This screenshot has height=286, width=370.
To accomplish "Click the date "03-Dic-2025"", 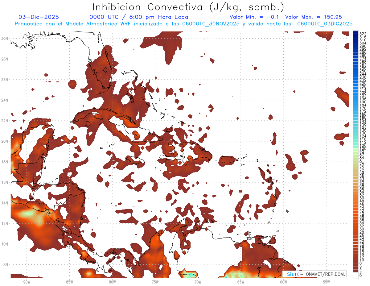I will click(x=39, y=17).
